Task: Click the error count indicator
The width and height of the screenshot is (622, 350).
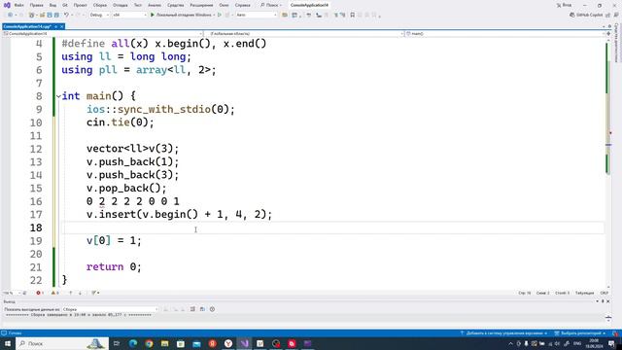Action: (40, 293)
